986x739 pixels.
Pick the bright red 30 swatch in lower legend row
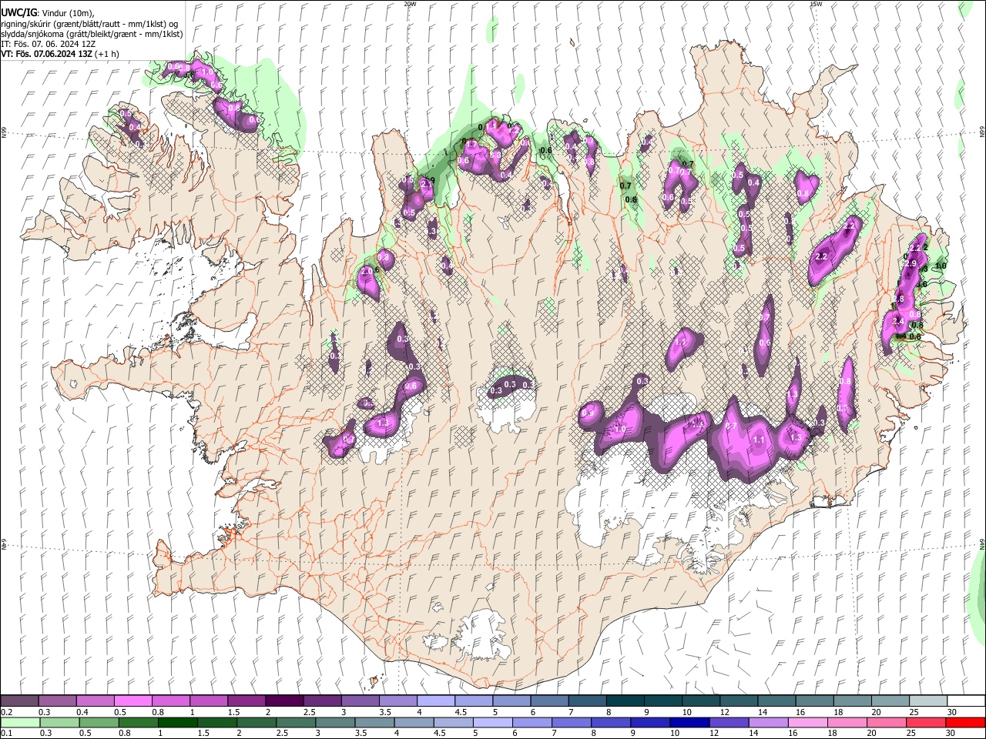(x=964, y=722)
